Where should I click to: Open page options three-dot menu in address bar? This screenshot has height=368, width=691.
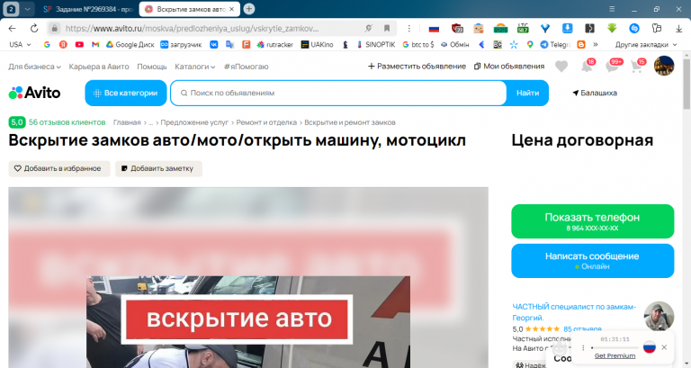[409, 28]
